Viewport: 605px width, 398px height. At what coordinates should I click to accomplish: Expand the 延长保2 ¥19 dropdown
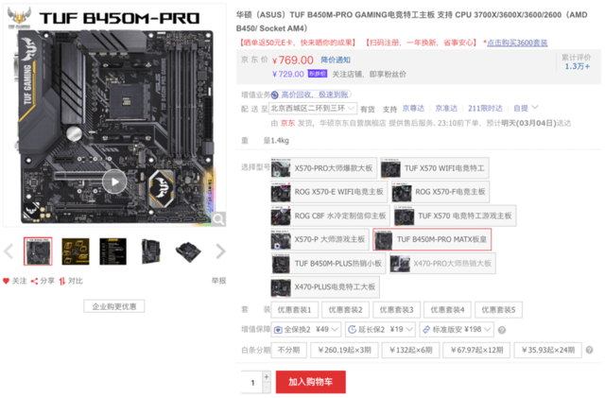[x=380, y=330]
